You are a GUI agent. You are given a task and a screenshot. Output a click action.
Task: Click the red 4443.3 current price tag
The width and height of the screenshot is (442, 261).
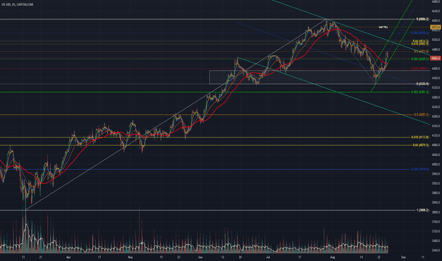435,58
